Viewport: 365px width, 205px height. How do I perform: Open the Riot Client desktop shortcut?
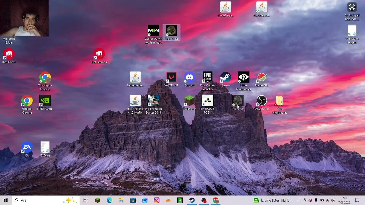[x=9, y=56]
